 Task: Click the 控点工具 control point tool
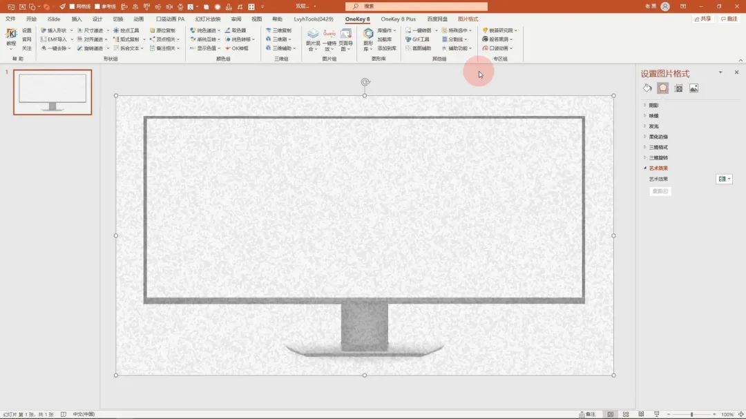[126, 30]
